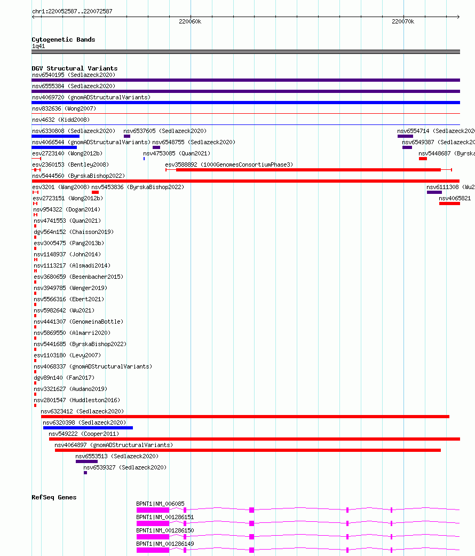Viewport: 475px width, 556px height.
Task: Open the nsv6111308 variant label
Action: 450,187
